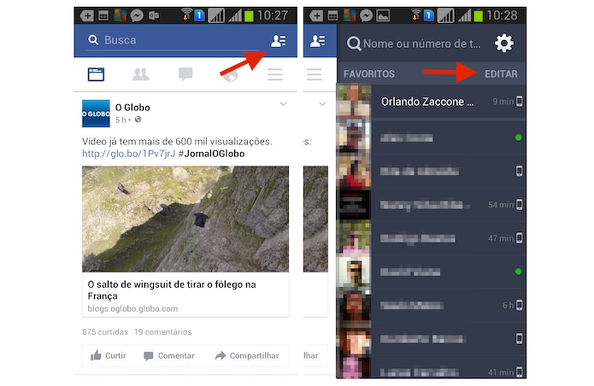Screen dimensions: 594x386
Task: Tap the globe privacy icon under O Globo
Action: tap(138, 119)
